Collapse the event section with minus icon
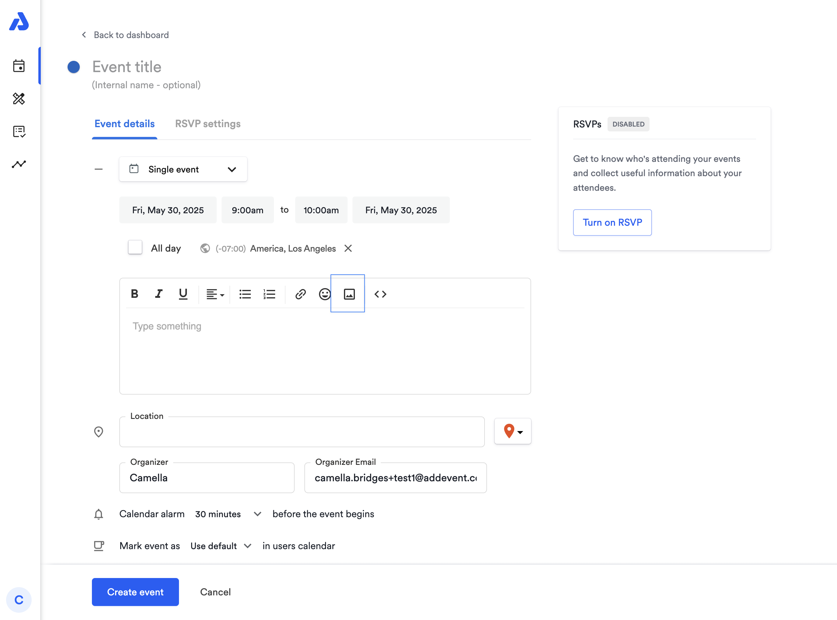837x620 pixels. [98, 169]
